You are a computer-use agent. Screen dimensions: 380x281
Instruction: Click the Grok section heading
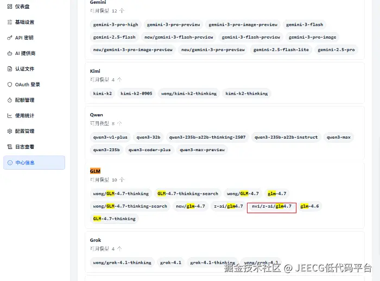point(96,240)
